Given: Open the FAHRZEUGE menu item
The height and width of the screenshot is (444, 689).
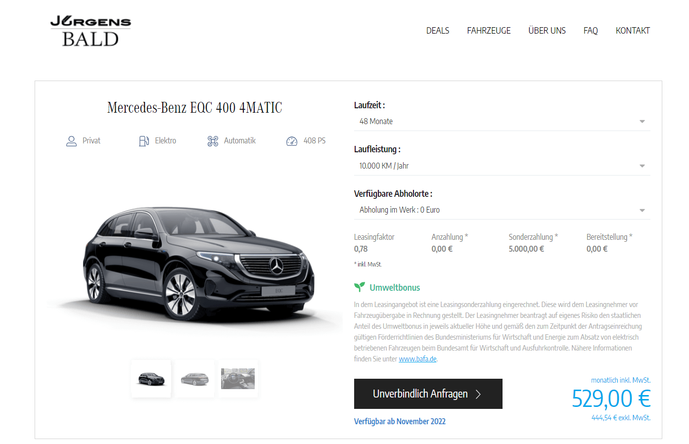Looking at the screenshot, I should (489, 31).
